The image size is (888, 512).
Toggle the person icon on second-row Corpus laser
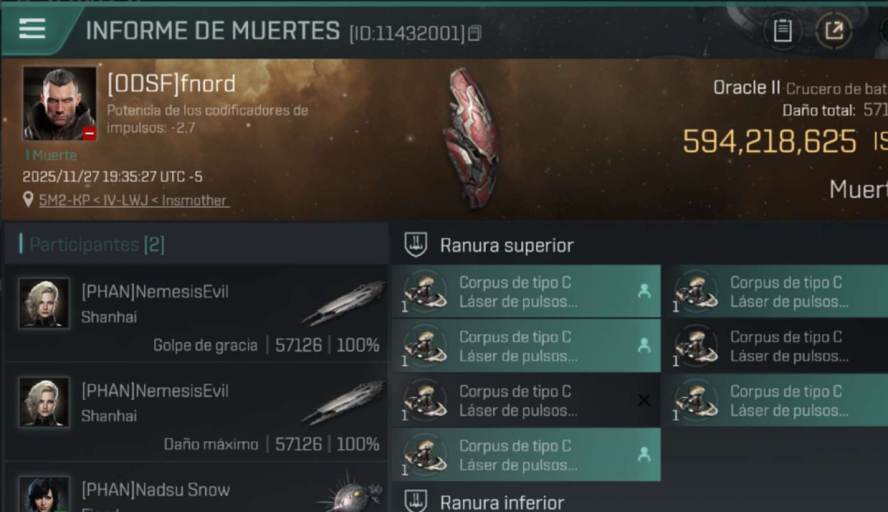pyautogui.click(x=643, y=346)
